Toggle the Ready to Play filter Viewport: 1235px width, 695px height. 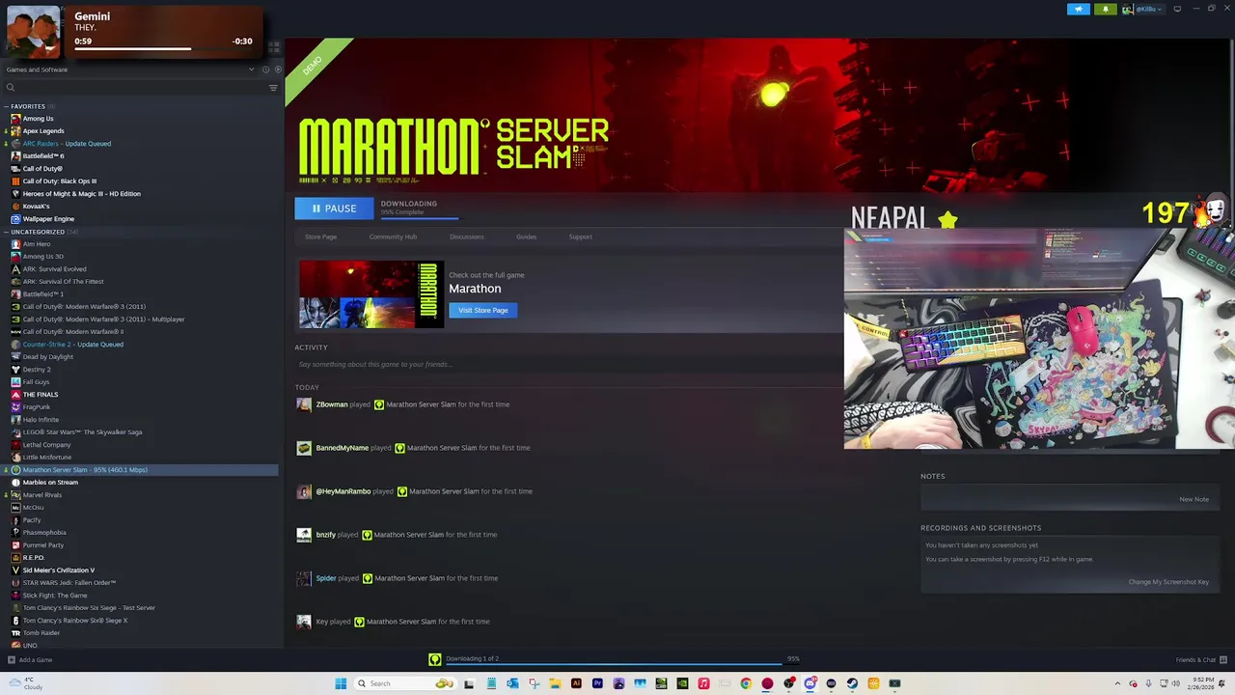click(278, 69)
